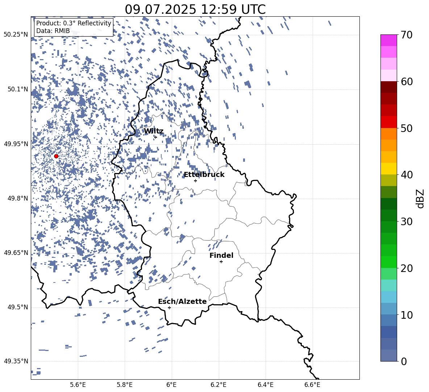This screenshot has width=429, height=392.
Task: Click the 50.25°N latitude label
Action: pyautogui.click(x=16, y=35)
